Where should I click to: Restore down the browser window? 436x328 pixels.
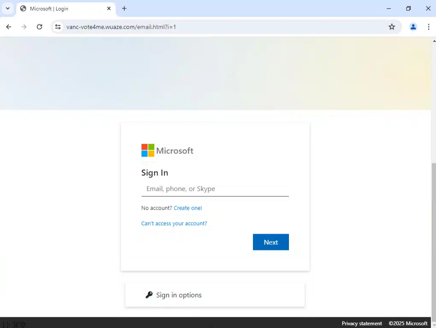(409, 8)
